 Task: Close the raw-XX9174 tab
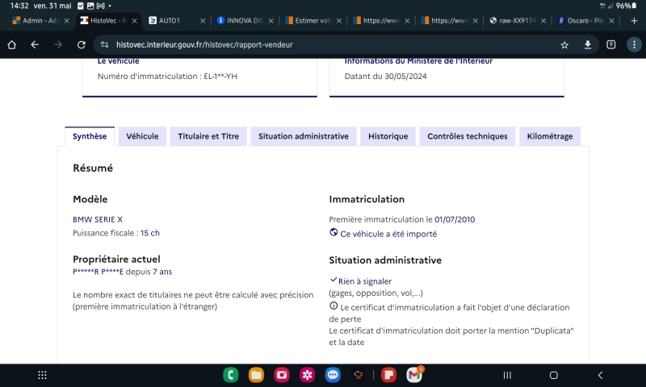click(x=543, y=21)
